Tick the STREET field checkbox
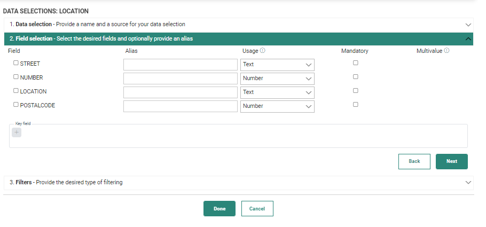 click(x=16, y=63)
